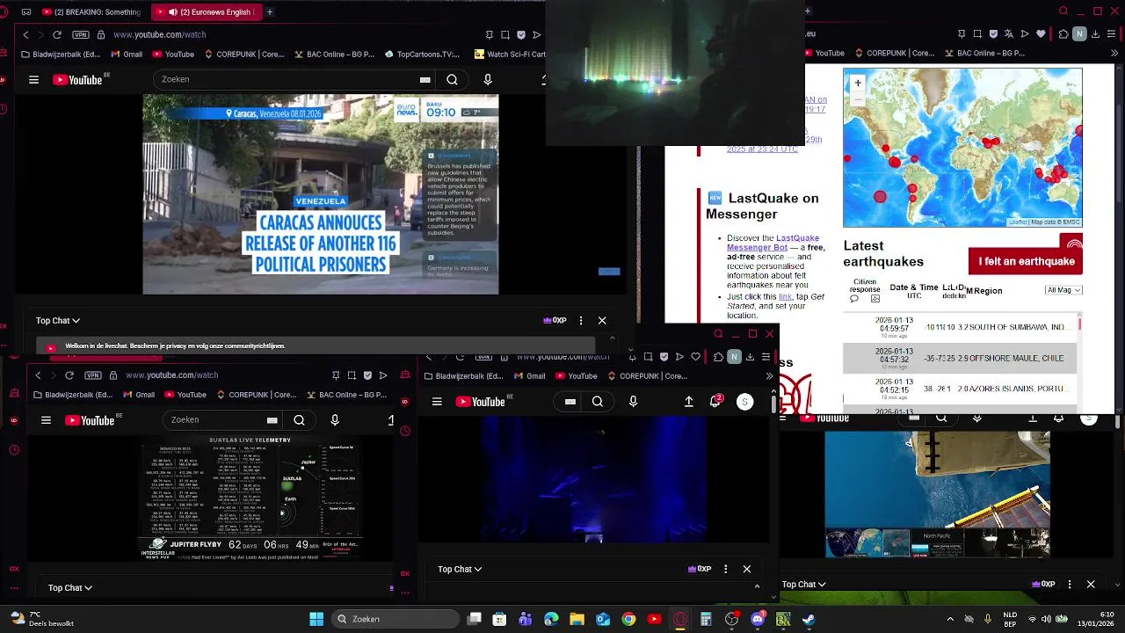1125x633 pixels.
Task: Open YouTube guide menu in 3I/ATLAS window
Action: [46, 420]
